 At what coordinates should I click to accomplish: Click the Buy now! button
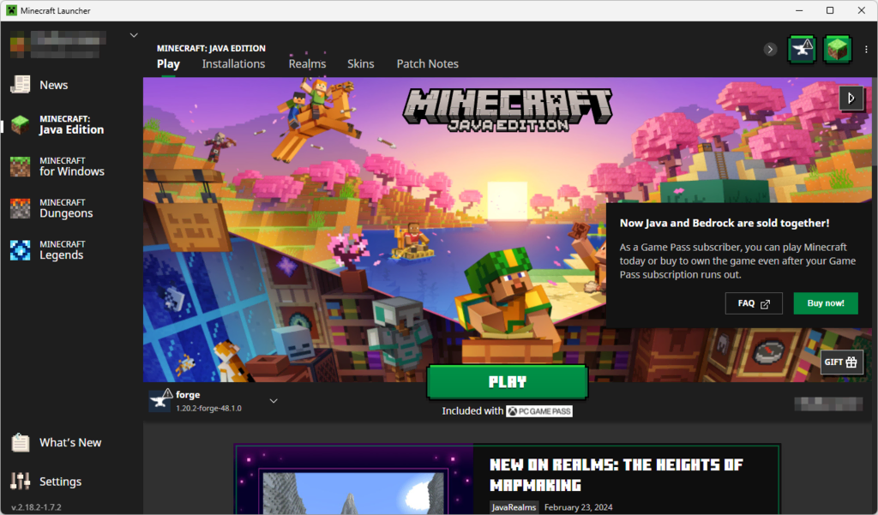(825, 302)
